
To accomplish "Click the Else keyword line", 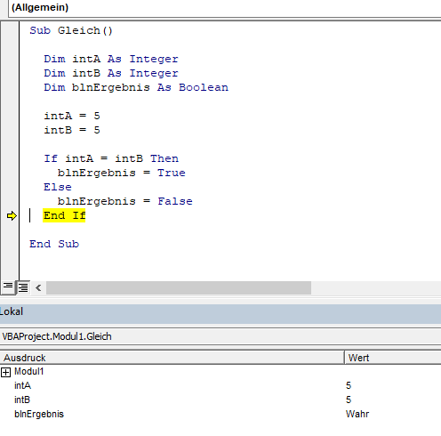I will pos(58,187).
